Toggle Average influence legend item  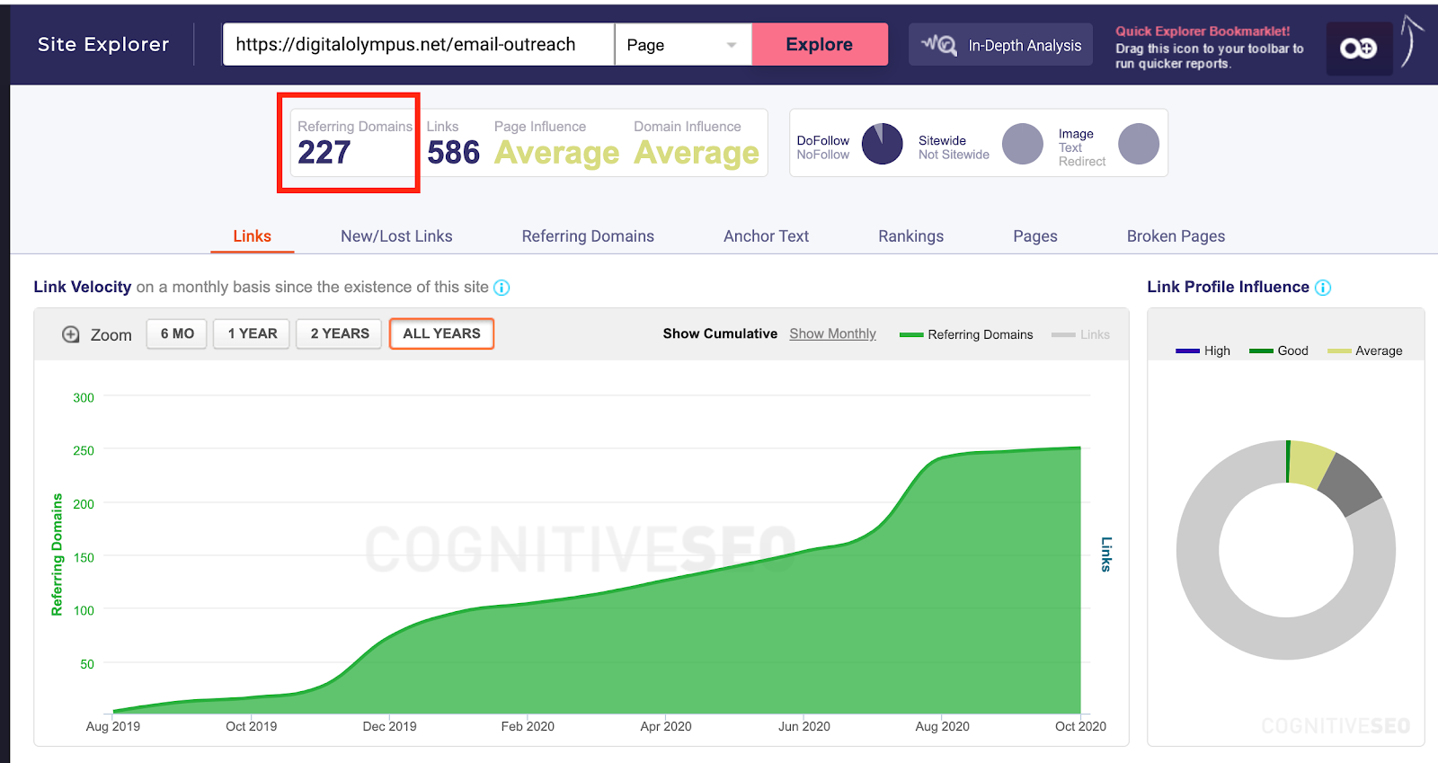[x=1364, y=350]
